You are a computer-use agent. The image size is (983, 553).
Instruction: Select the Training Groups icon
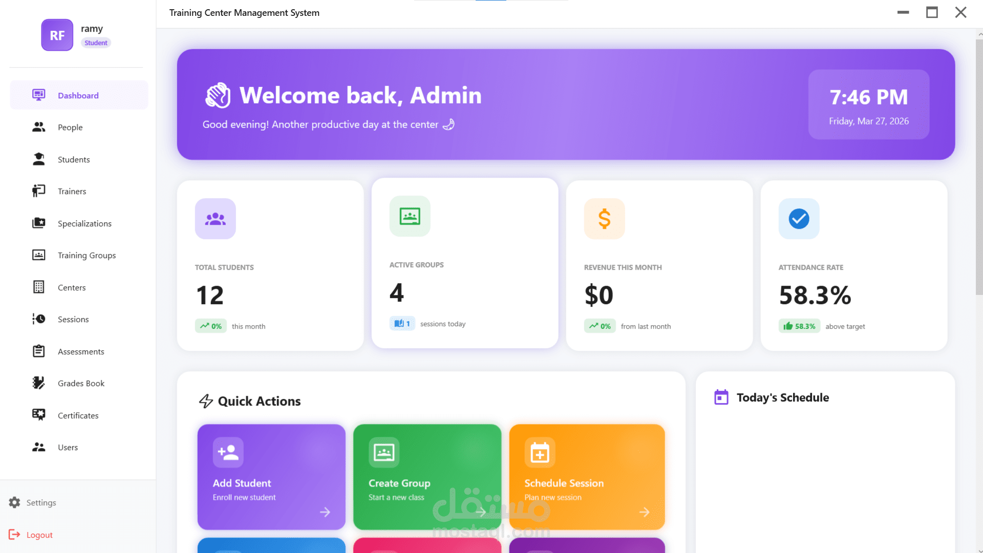39,255
